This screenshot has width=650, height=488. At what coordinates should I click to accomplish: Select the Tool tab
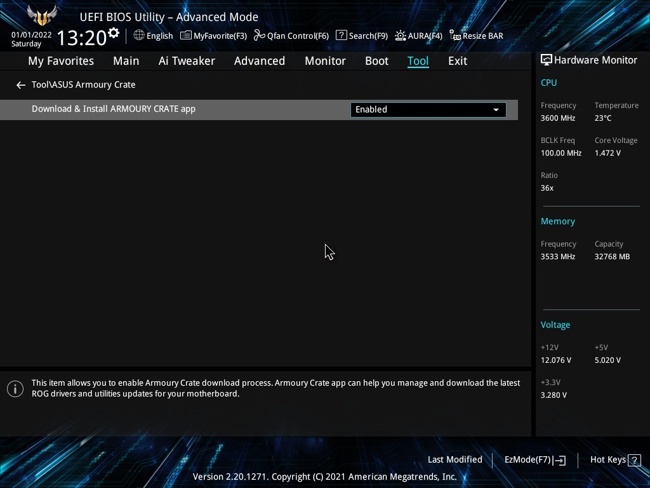click(418, 61)
